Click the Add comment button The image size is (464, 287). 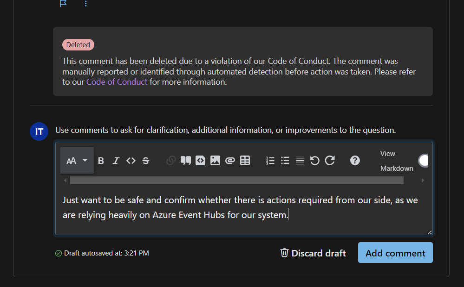point(395,253)
